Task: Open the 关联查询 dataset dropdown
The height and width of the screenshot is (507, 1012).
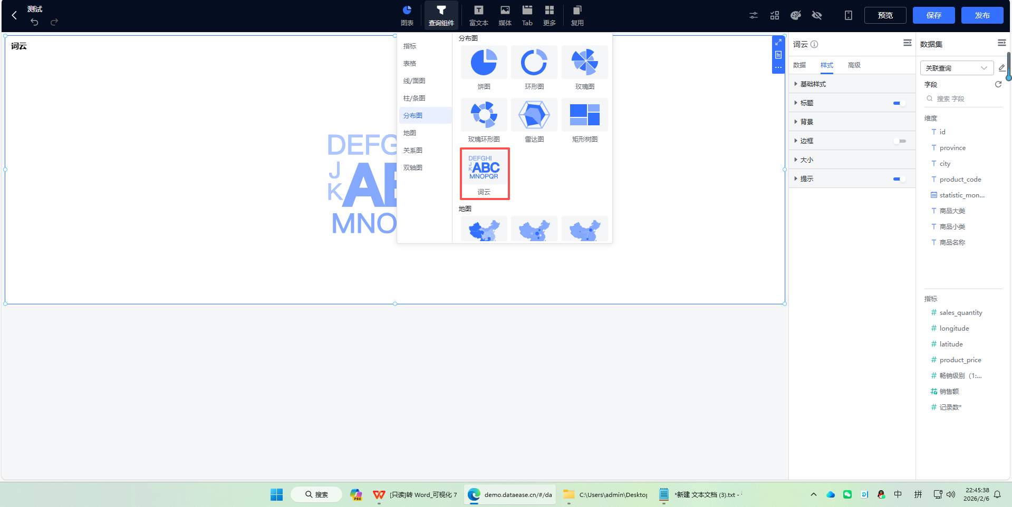Action: [957, 68]
